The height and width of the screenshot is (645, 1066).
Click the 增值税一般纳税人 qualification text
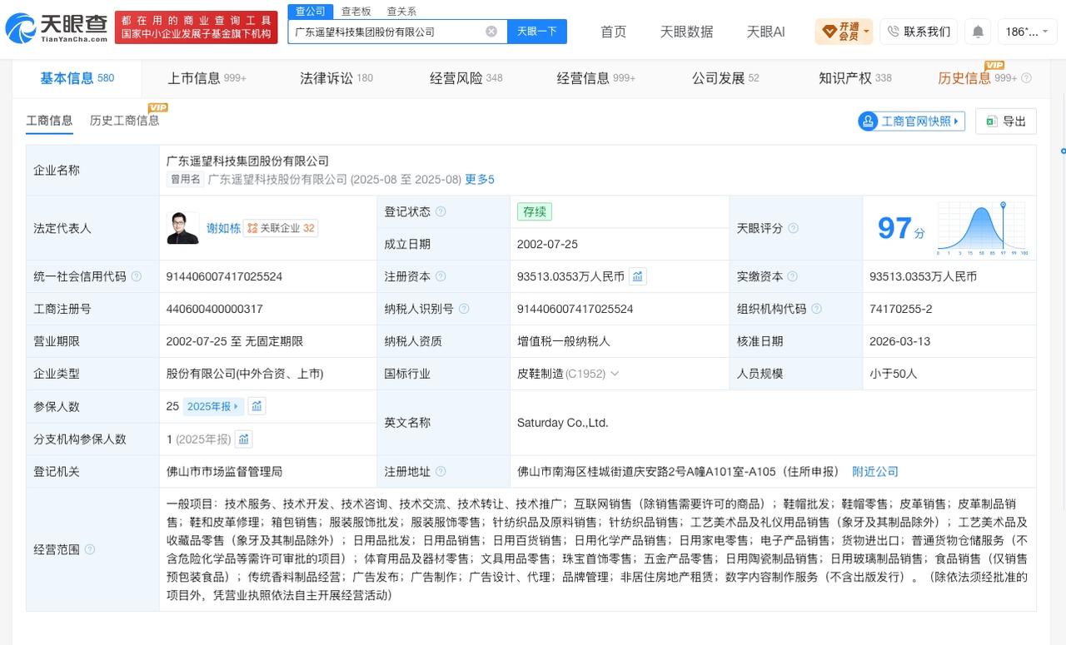click(x=564, y=341)
